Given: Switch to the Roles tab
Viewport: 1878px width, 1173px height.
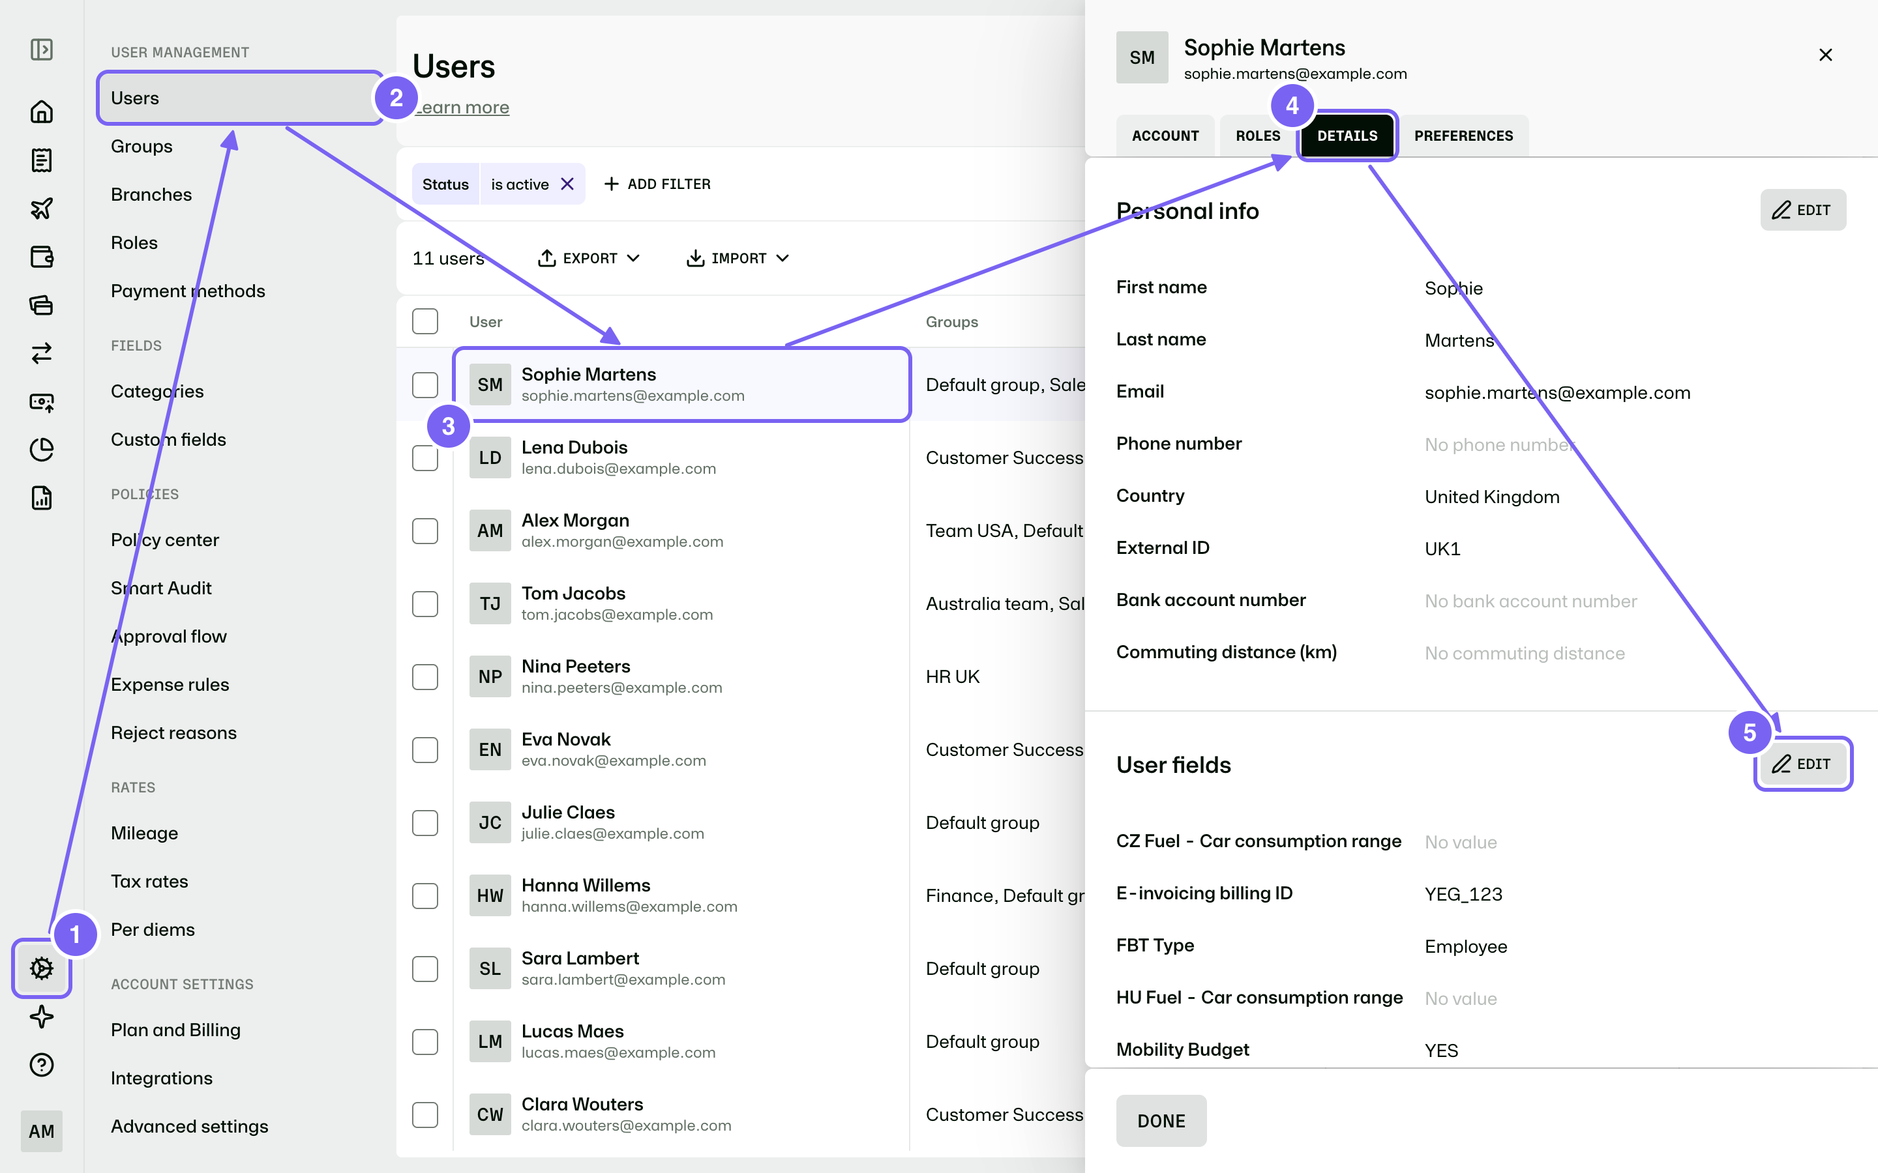Looking at the screenshot, I should tap(1258, 136).
